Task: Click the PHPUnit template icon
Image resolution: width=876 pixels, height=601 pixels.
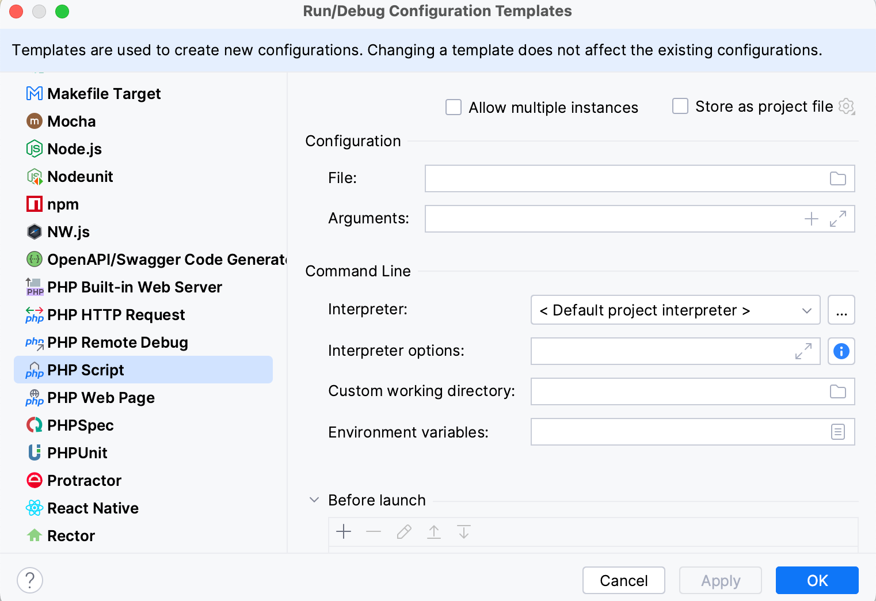Action: coord(35,452)
